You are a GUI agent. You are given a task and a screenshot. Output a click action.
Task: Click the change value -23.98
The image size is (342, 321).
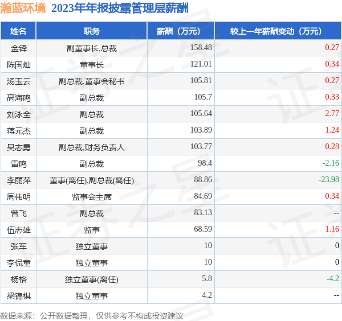click(x=329, y=180)
